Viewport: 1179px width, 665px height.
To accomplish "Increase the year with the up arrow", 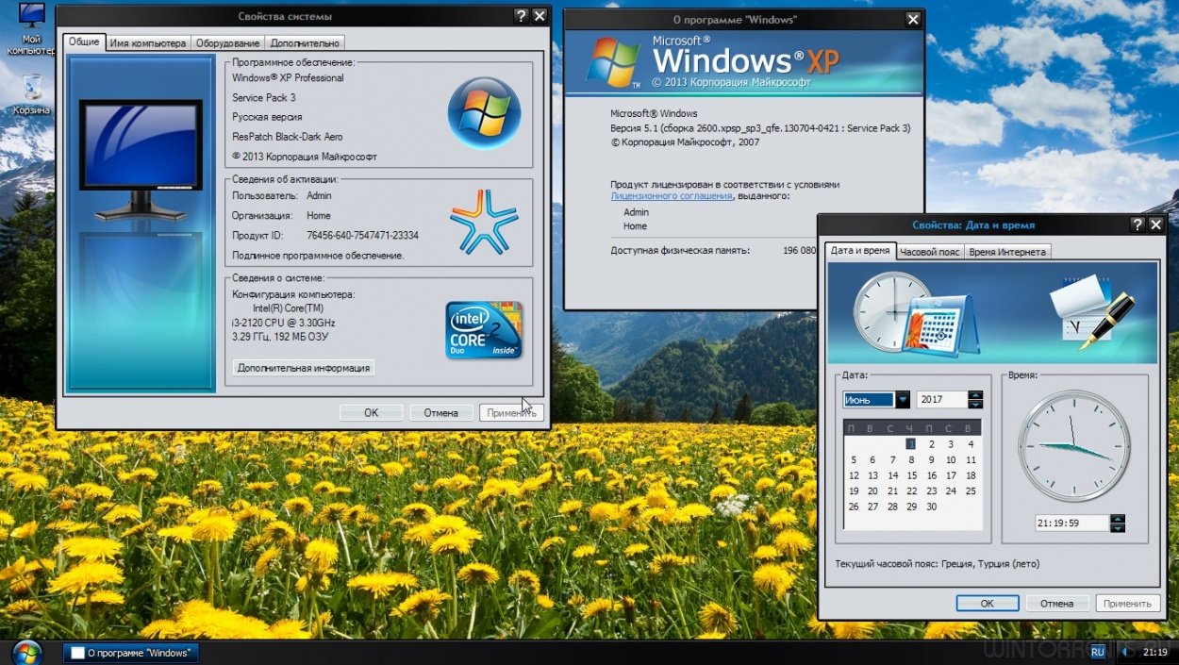I will click(x=975, y=395).
